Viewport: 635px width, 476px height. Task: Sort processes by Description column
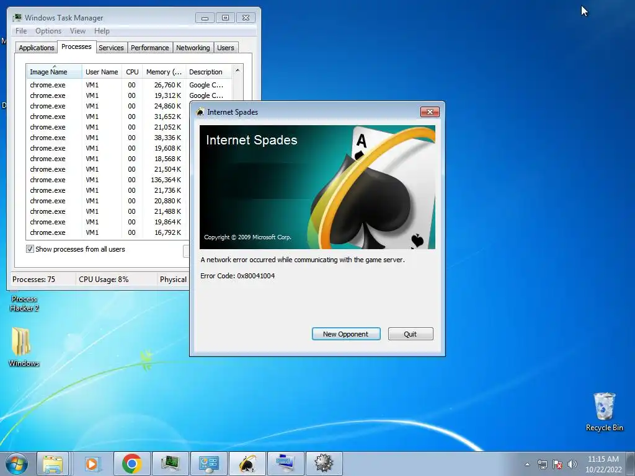click(x=208, y=72)
